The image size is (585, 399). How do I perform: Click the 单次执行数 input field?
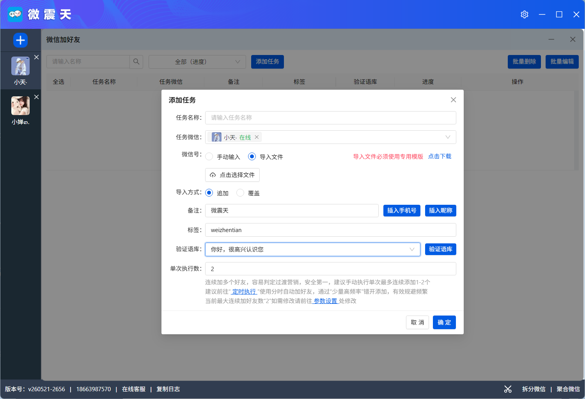(331, 269)
